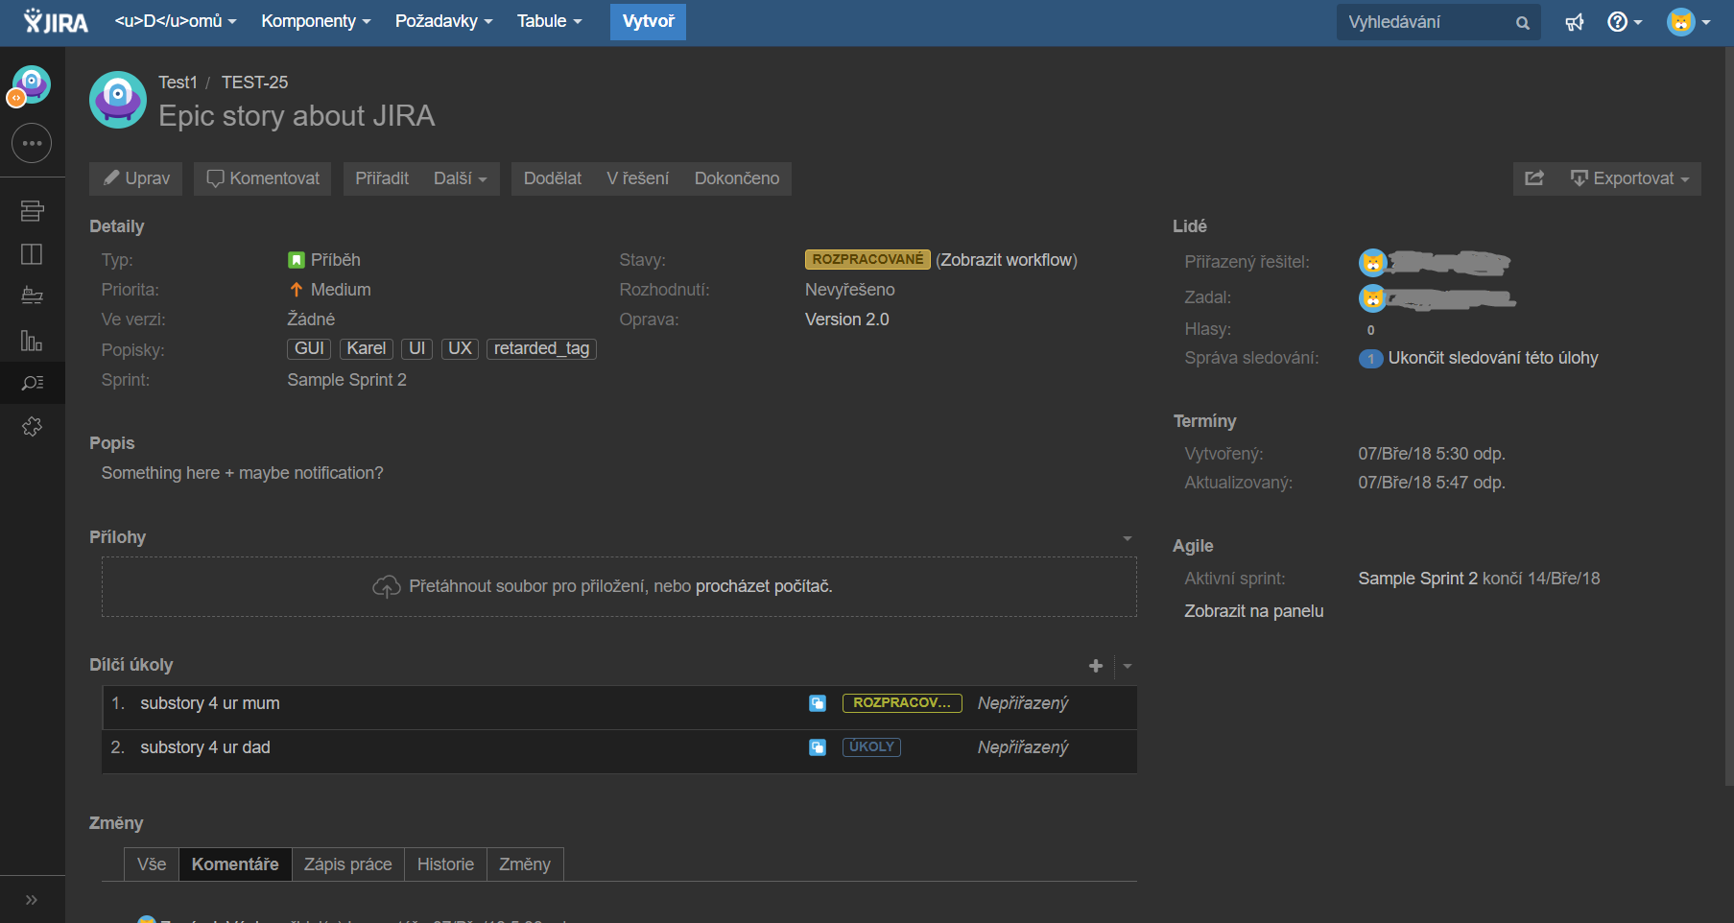Open the Tabule menu
1734x923 pixels.
coord(549,21)
